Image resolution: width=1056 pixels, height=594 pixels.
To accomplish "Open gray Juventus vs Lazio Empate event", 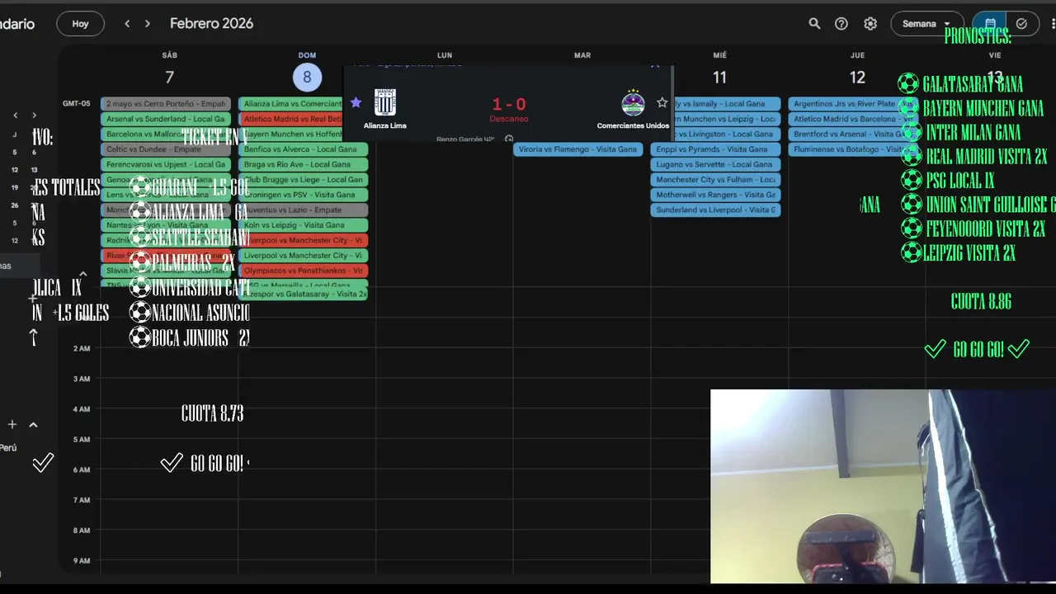I will point(304,210).
